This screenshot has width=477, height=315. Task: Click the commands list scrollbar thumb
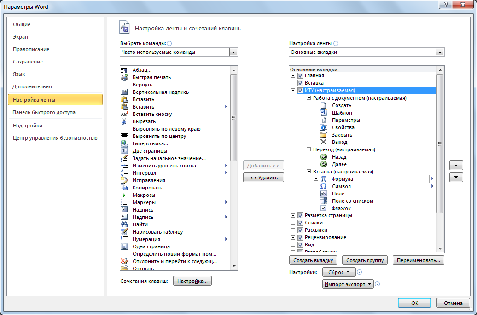click(233, 118)
